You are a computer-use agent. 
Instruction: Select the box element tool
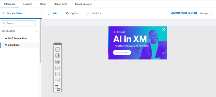point(58,49)
